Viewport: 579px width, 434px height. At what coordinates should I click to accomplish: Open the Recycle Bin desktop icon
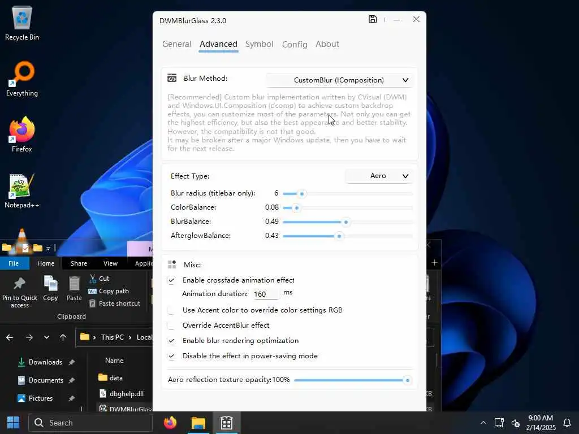click(22, 24)
